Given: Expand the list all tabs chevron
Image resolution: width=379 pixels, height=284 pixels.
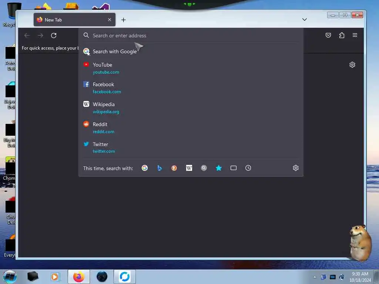Looking at the screenshot, I should pyautogui.click(x=305, y=20).
